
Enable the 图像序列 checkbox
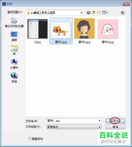point(30,139)
